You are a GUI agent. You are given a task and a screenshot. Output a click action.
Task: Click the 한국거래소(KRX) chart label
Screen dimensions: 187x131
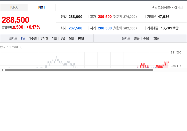pyautogui.click(x=11, y=47)
